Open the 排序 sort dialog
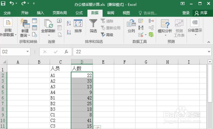The image size is (213, 129). click(78, 26)
